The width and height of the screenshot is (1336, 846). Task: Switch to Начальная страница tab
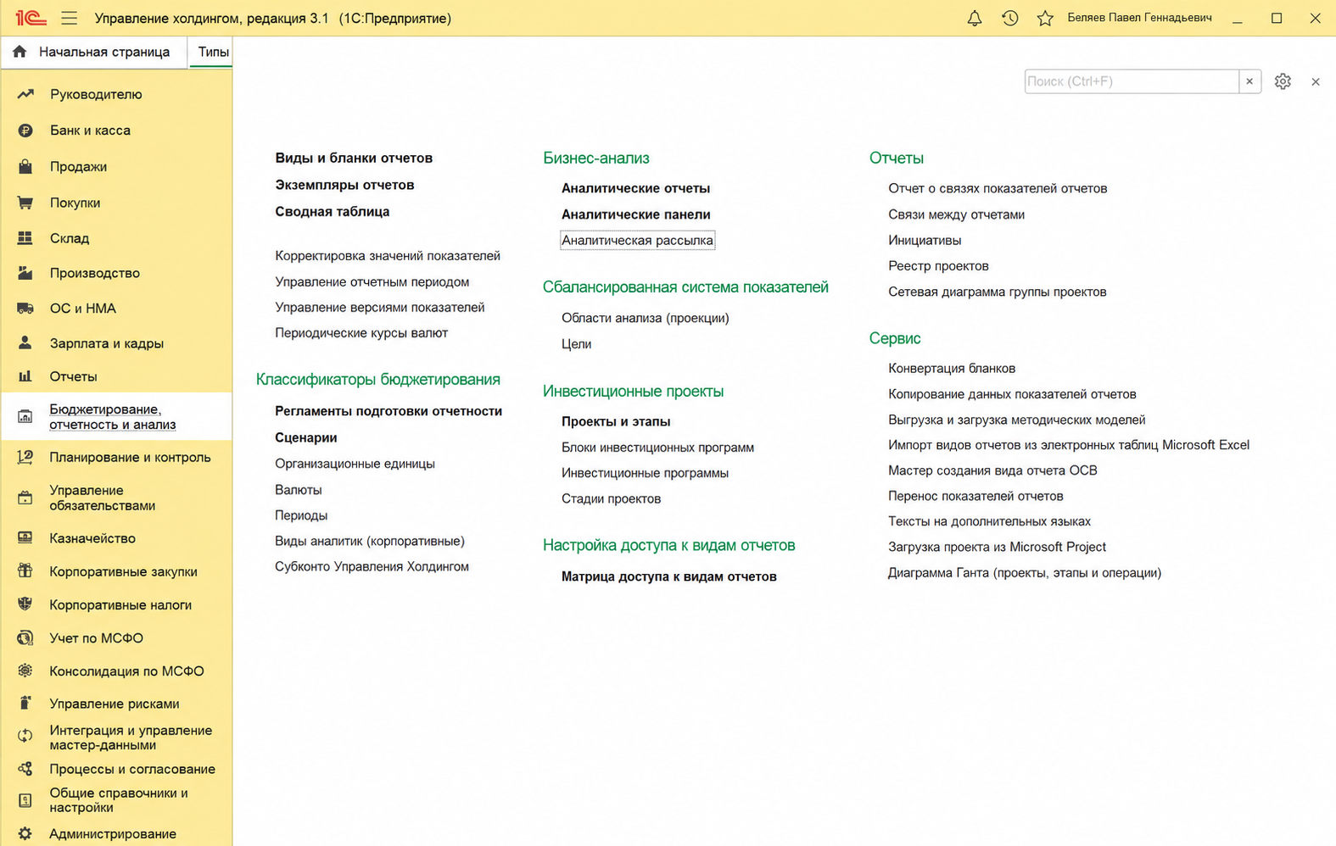93,52
